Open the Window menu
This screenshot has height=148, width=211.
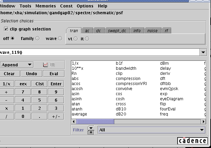tap(7, 6)
